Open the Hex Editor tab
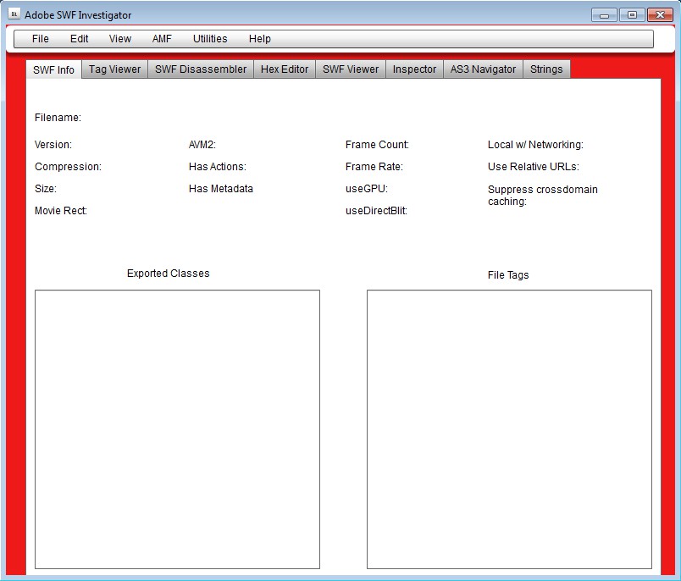Viewport: 681px width, 581px height. coord(285,69)
